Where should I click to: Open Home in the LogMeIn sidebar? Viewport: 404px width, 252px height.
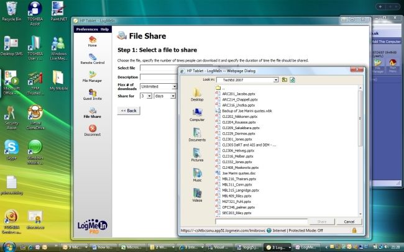(x=92, y=42)
